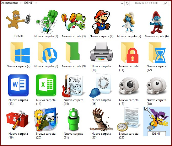Uncheck the checkbox on the Bartman folder

146,109
